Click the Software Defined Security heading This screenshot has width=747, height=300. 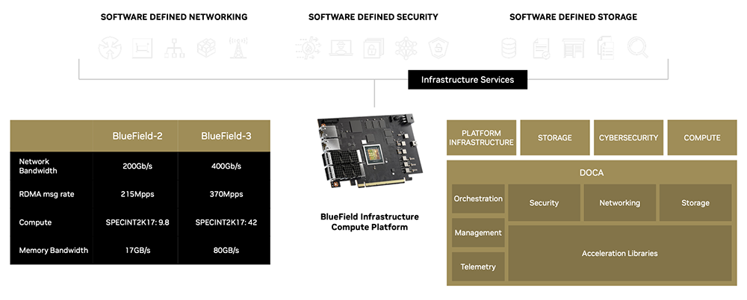coord(373,17)
